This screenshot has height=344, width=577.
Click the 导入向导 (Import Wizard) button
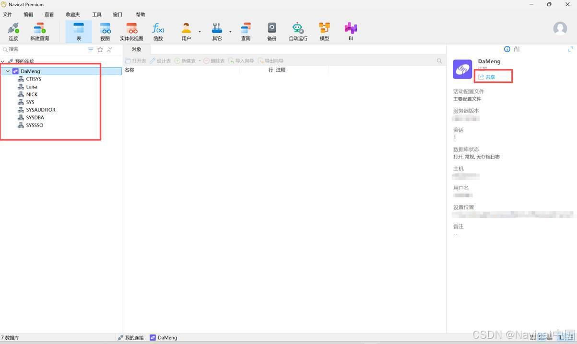pyautogui.click(x=241, y=61)
